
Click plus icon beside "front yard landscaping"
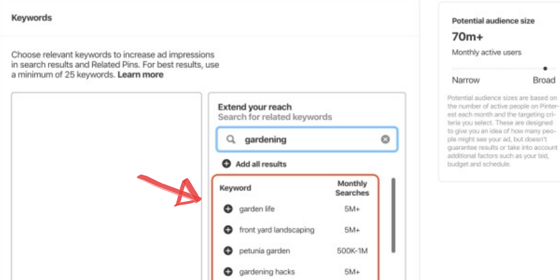228,230
